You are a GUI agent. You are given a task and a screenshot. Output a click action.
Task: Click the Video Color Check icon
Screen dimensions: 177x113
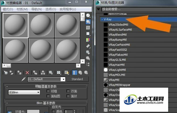[x=88, y=40]
